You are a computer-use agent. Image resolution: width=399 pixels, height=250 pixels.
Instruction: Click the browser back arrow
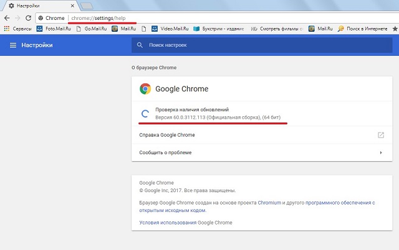click(x=7, y=18)
